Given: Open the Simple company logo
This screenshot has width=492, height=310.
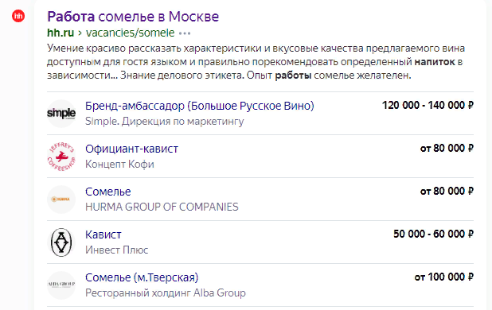Looking at the screenshot, I should point(61,114).
